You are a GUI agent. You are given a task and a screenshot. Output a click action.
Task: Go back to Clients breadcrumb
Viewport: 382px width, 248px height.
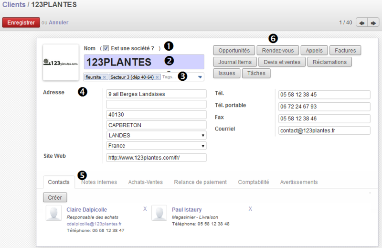tap(14, 5)
